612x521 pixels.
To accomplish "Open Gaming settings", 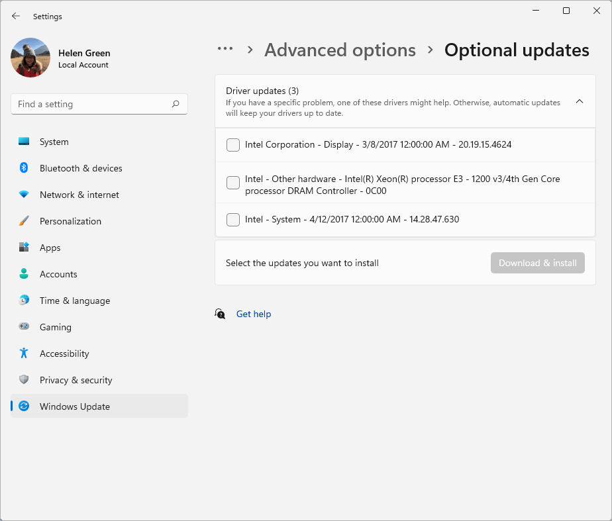I will coord(55,327).
